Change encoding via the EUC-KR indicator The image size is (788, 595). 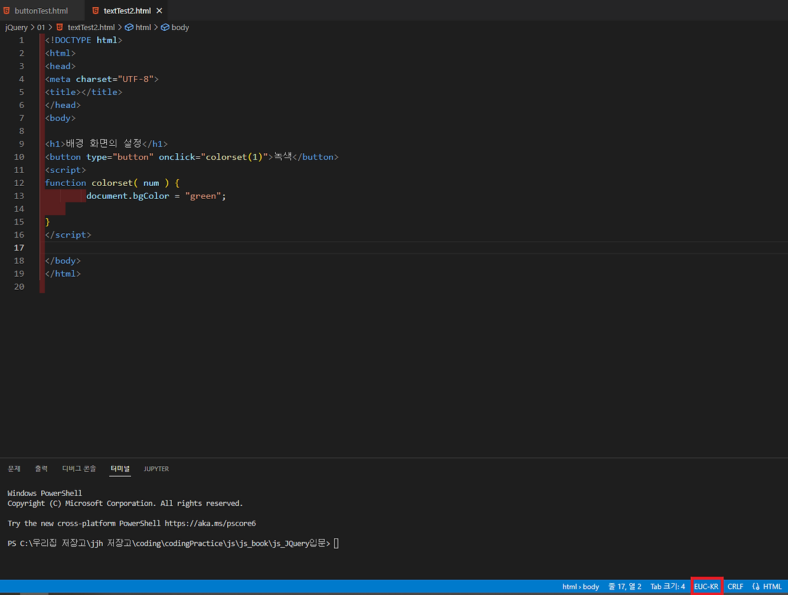click(x=707, y=586)
